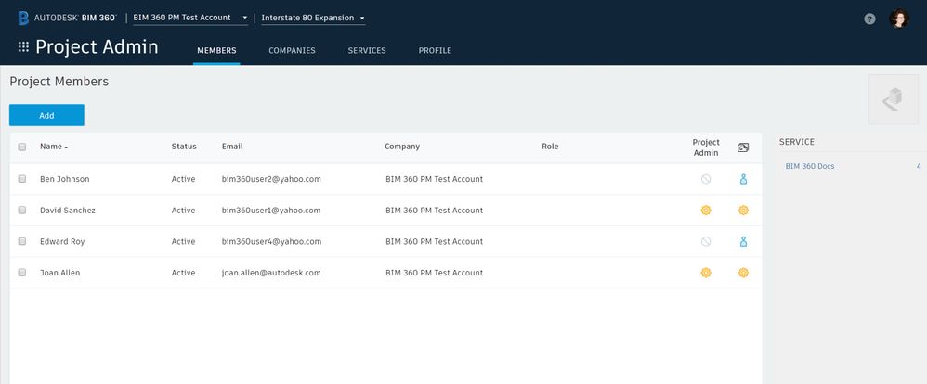Check the David Sanchez row checkbox
Image resolution: width=927 pixels, height=384 pixels.
(x=22, y=211)
